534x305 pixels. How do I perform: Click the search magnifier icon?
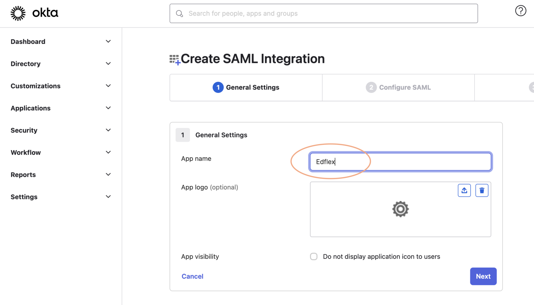click(x=180, y=14)
